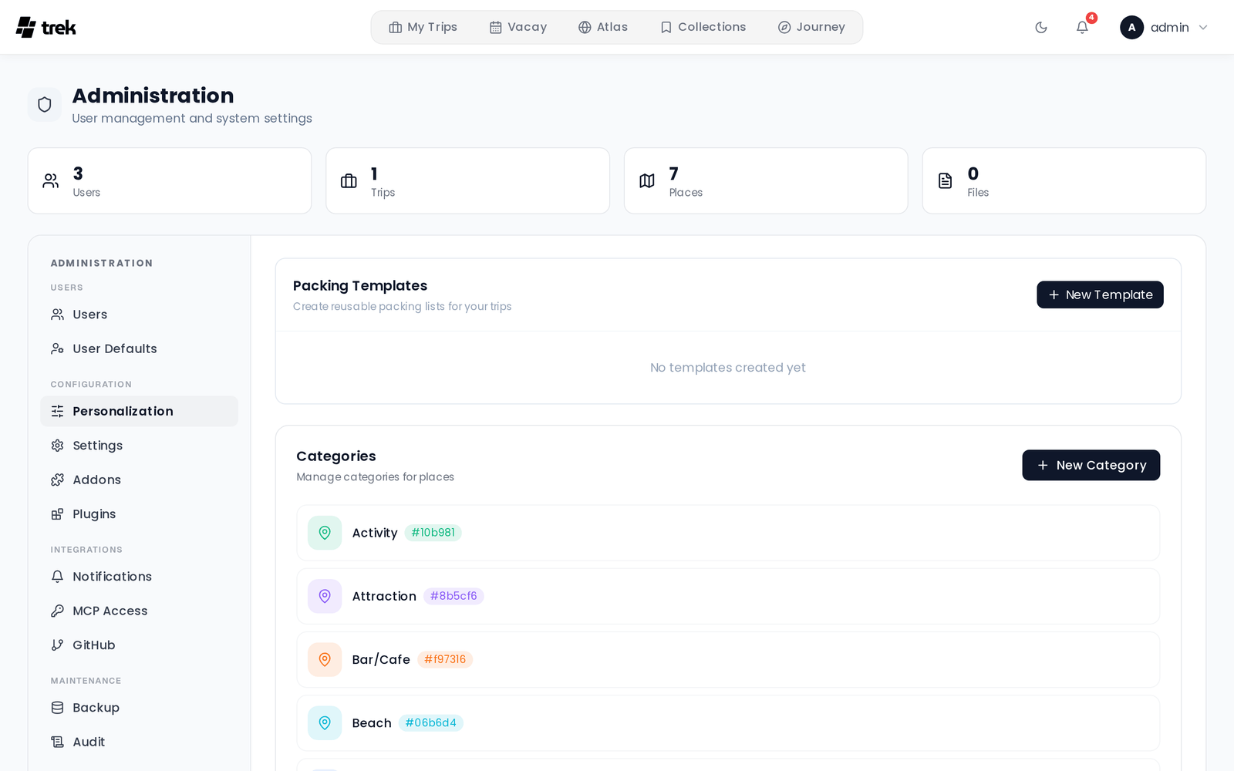Open MCP Access in sidebar
The height and width of the screenshot is (771, 1234).
click(139, 611)
